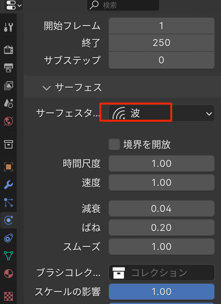The height and width of the screenshot is (304, 221).
Task: Select the Material properties tab icon
Action: click(x=8, y=273)
